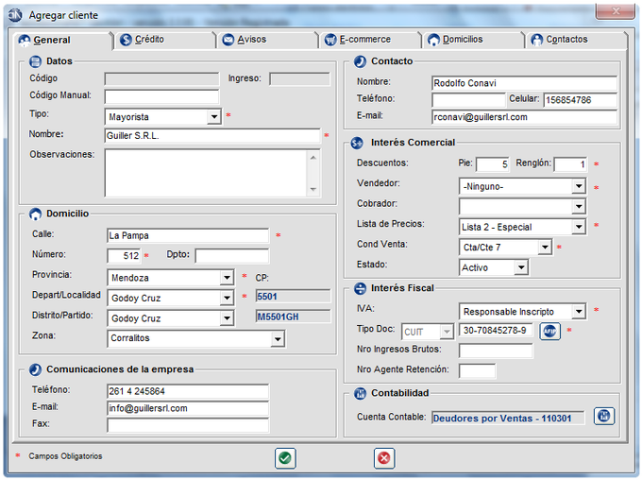642x480 pixels.
Task: Switch to the General tab
Action: click(x=62, y=41)
